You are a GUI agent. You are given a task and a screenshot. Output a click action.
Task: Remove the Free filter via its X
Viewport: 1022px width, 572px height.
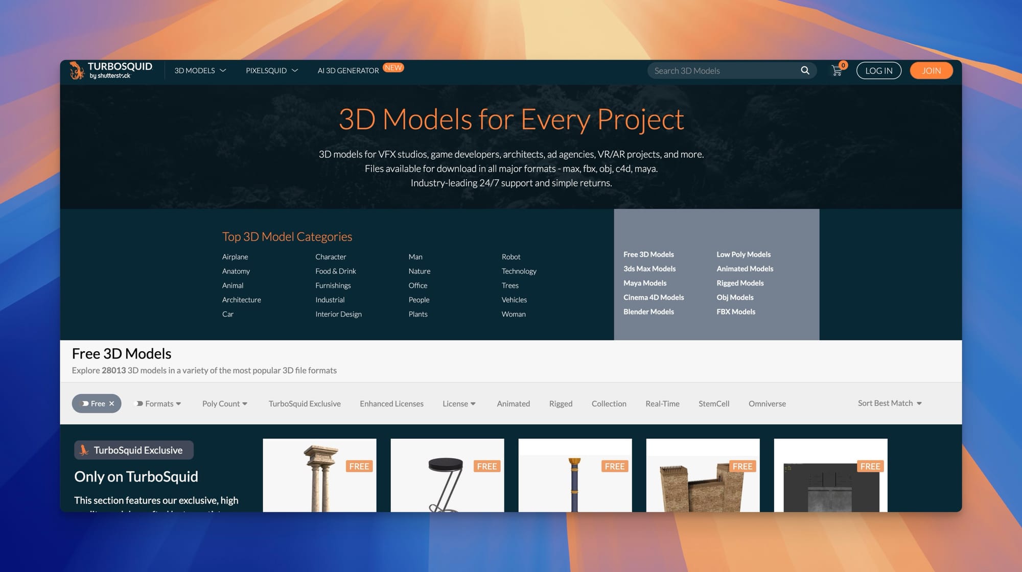point(112,403)
